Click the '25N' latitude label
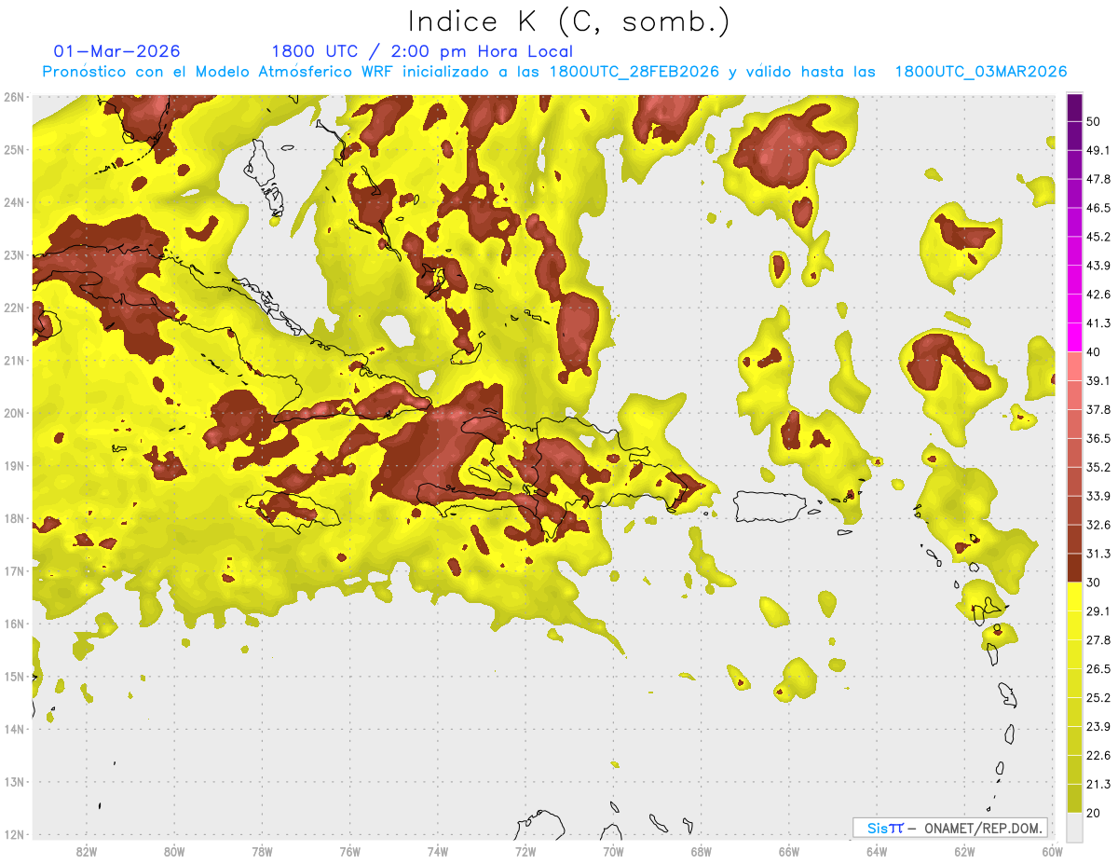The width and height of the screenshot is (1118, 864). point(14,150)
